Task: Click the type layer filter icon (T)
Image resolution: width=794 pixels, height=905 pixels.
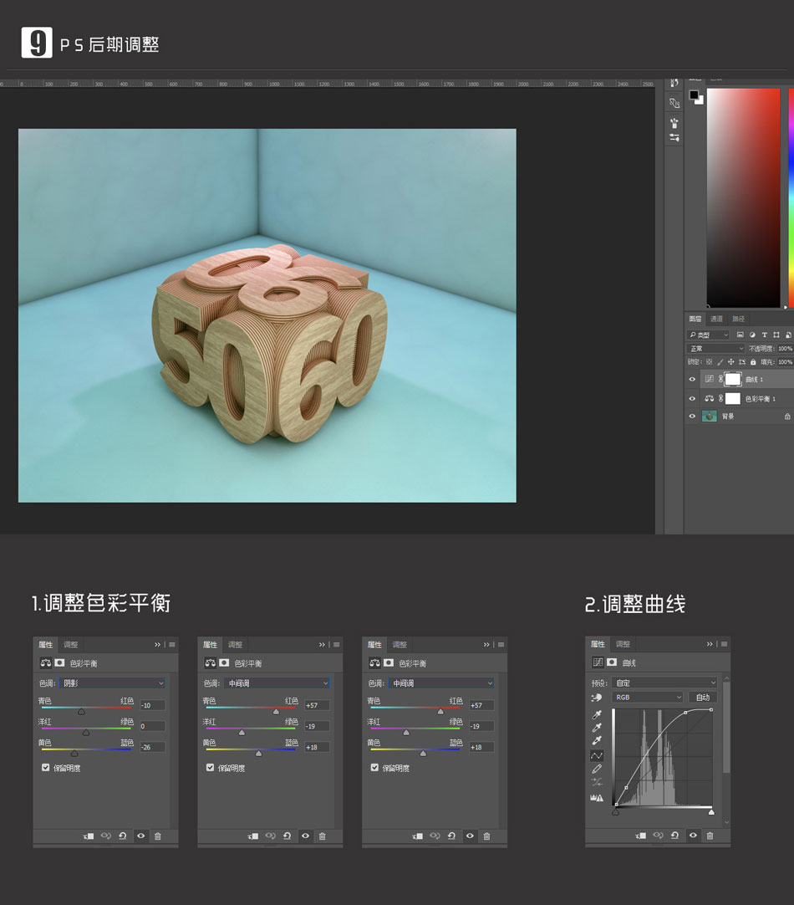Action: click(765, 335)
